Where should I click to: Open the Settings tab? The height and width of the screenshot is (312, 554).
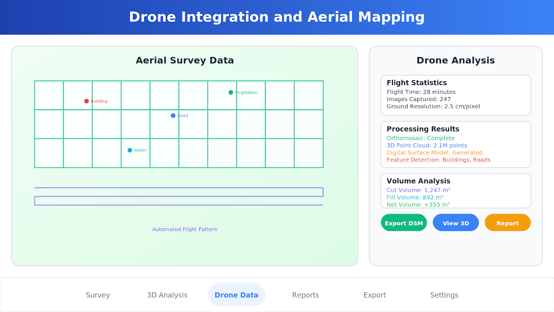(x=444, y=295)
